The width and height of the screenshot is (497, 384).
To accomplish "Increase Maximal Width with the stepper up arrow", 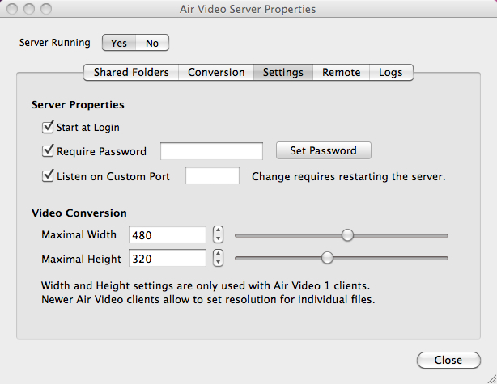I will pos(218,230).
